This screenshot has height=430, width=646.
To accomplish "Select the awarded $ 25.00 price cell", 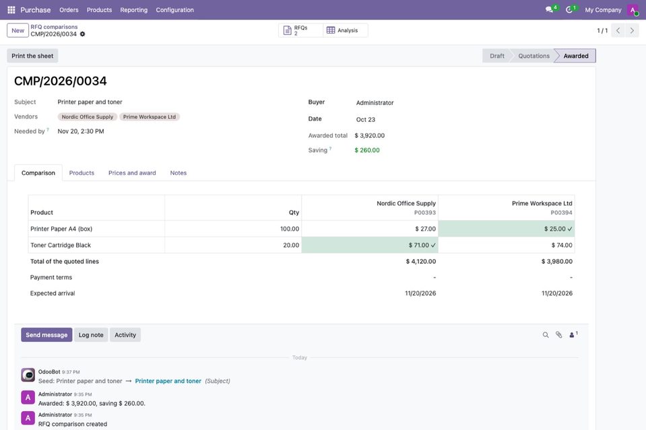I will click(507, 229).
